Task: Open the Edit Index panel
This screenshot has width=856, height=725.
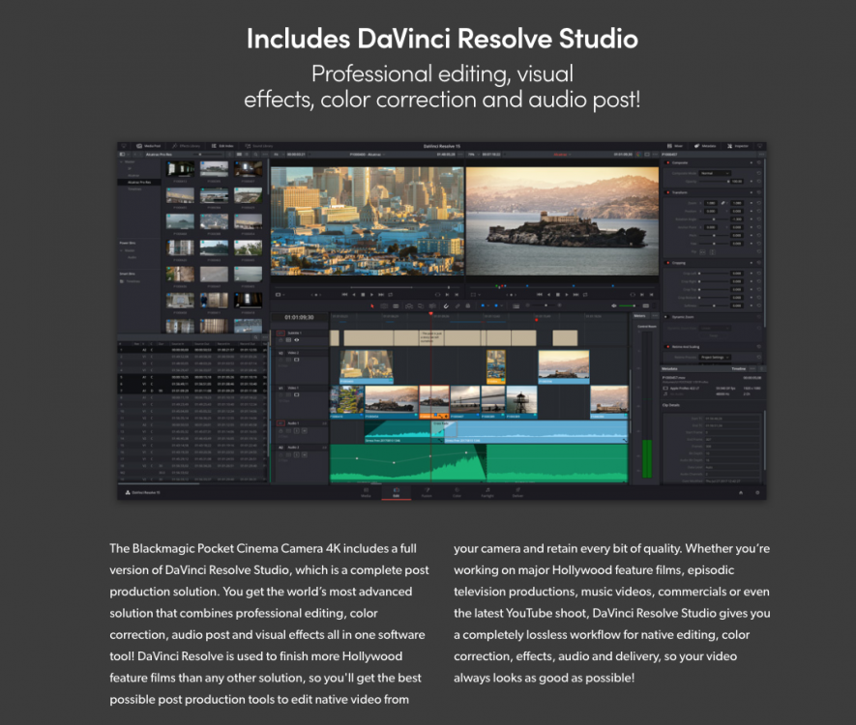Action: tap(222, 146)
